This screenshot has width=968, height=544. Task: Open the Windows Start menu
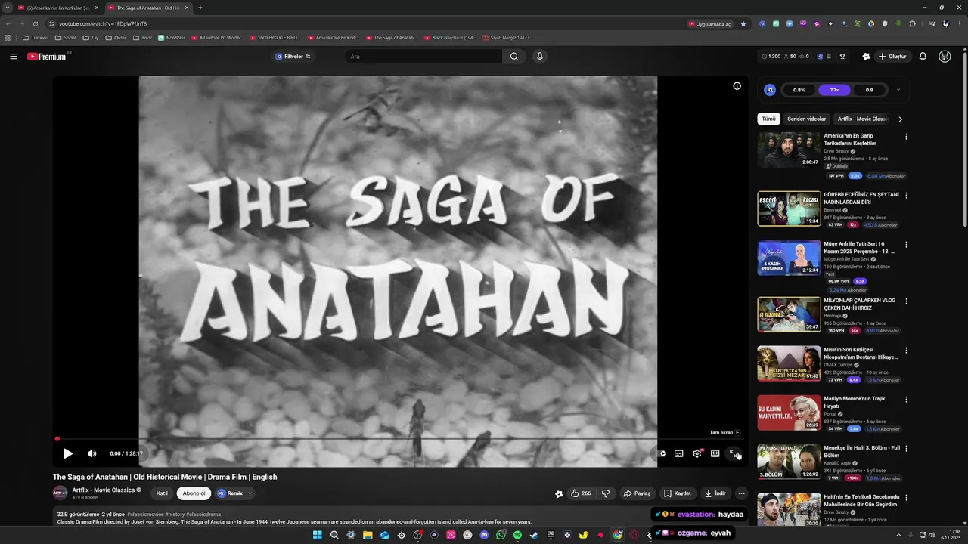[x=318, y=535]
